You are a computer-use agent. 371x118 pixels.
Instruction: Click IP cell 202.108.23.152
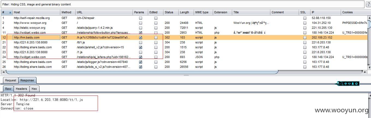click(326, 37)
